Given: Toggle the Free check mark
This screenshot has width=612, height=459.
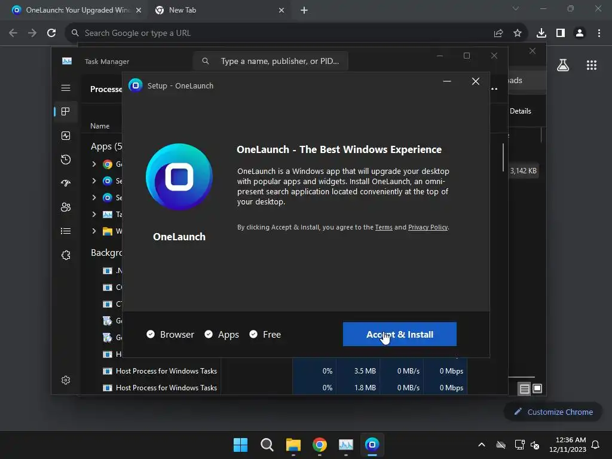Looking at the screenshot, I should point(253,334).
